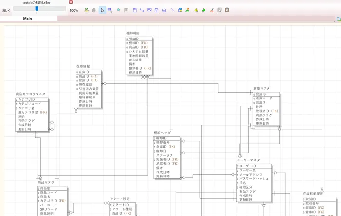Click the magnifying glass search icon

point(119,10)
